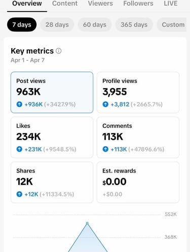Select the Likes metric card
This screenshot has height=252, width=190.
52,137
